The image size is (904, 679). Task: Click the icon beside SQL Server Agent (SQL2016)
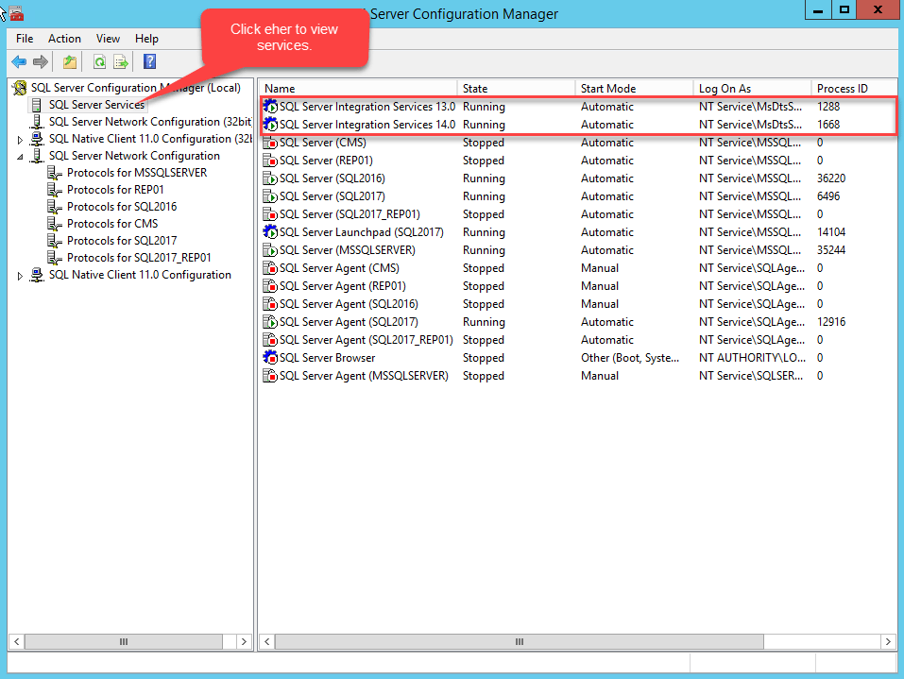coord(270,304)
